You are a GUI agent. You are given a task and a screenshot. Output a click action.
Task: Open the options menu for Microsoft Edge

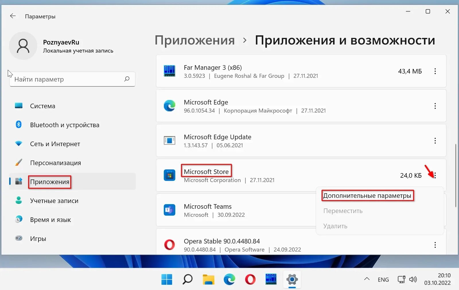[x=435, y=106]
